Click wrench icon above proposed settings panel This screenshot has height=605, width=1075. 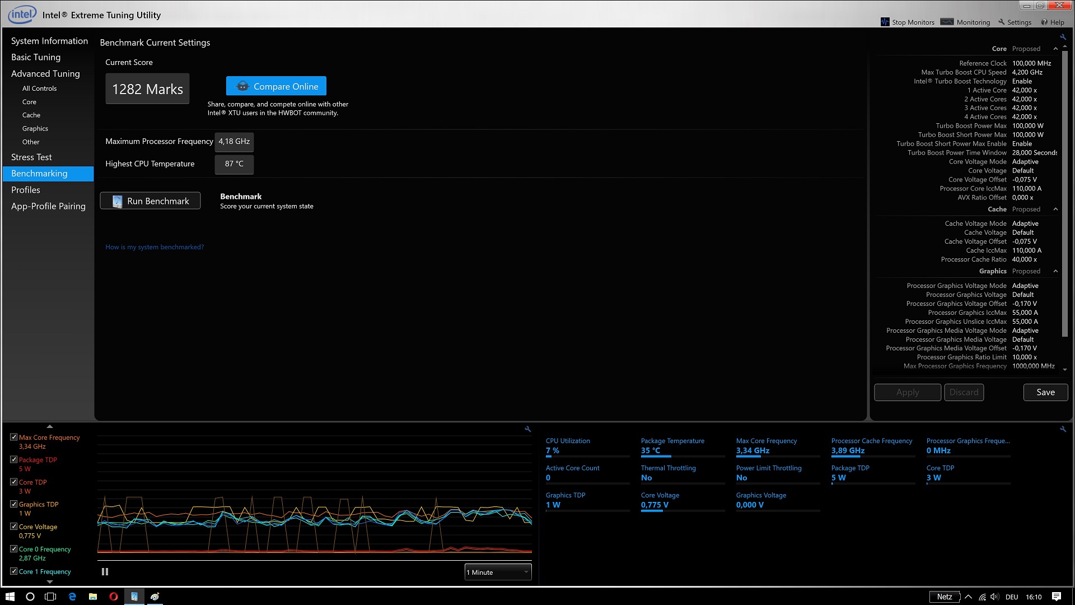click(1063, 37)
